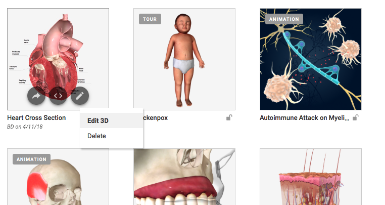Open the skull muscle animation thumbnail
Viewport: 385px width, 205px height.
coord(58,177)
